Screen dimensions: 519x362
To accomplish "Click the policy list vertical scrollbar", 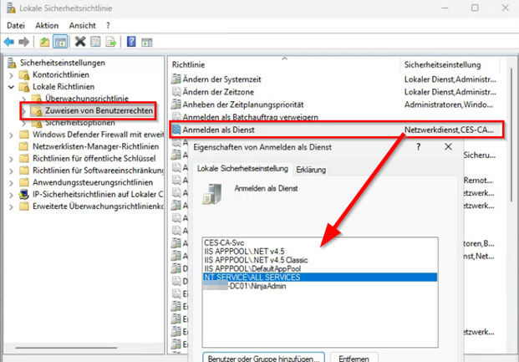I will [511, 134].
